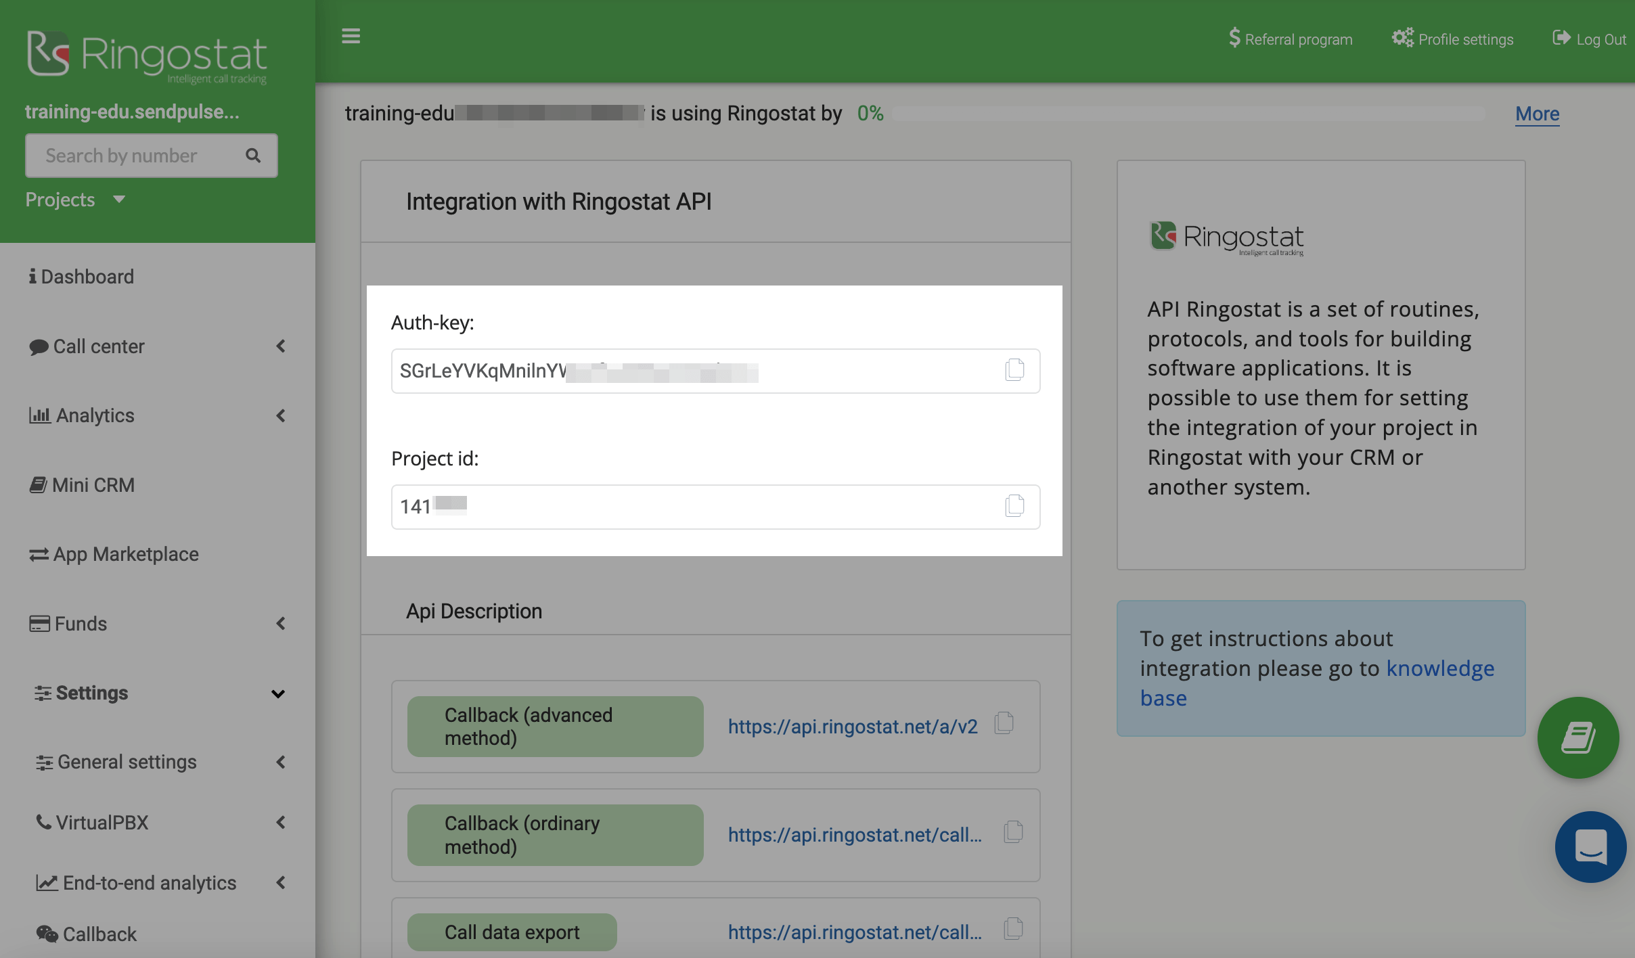Copy Callback advanced method URL

[1004, 723]
